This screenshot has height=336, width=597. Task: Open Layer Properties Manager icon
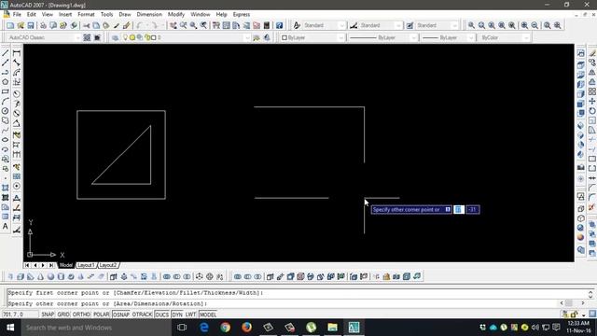click(115, 37)
